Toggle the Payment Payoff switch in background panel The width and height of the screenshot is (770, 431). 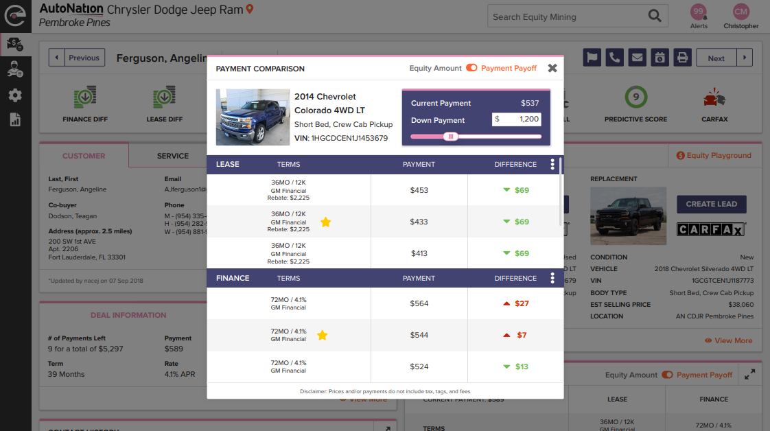(x=667, y=375)
